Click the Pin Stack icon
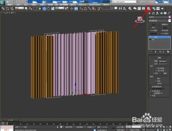This screenshot has width=172, height=131. (x=151, y=52)
